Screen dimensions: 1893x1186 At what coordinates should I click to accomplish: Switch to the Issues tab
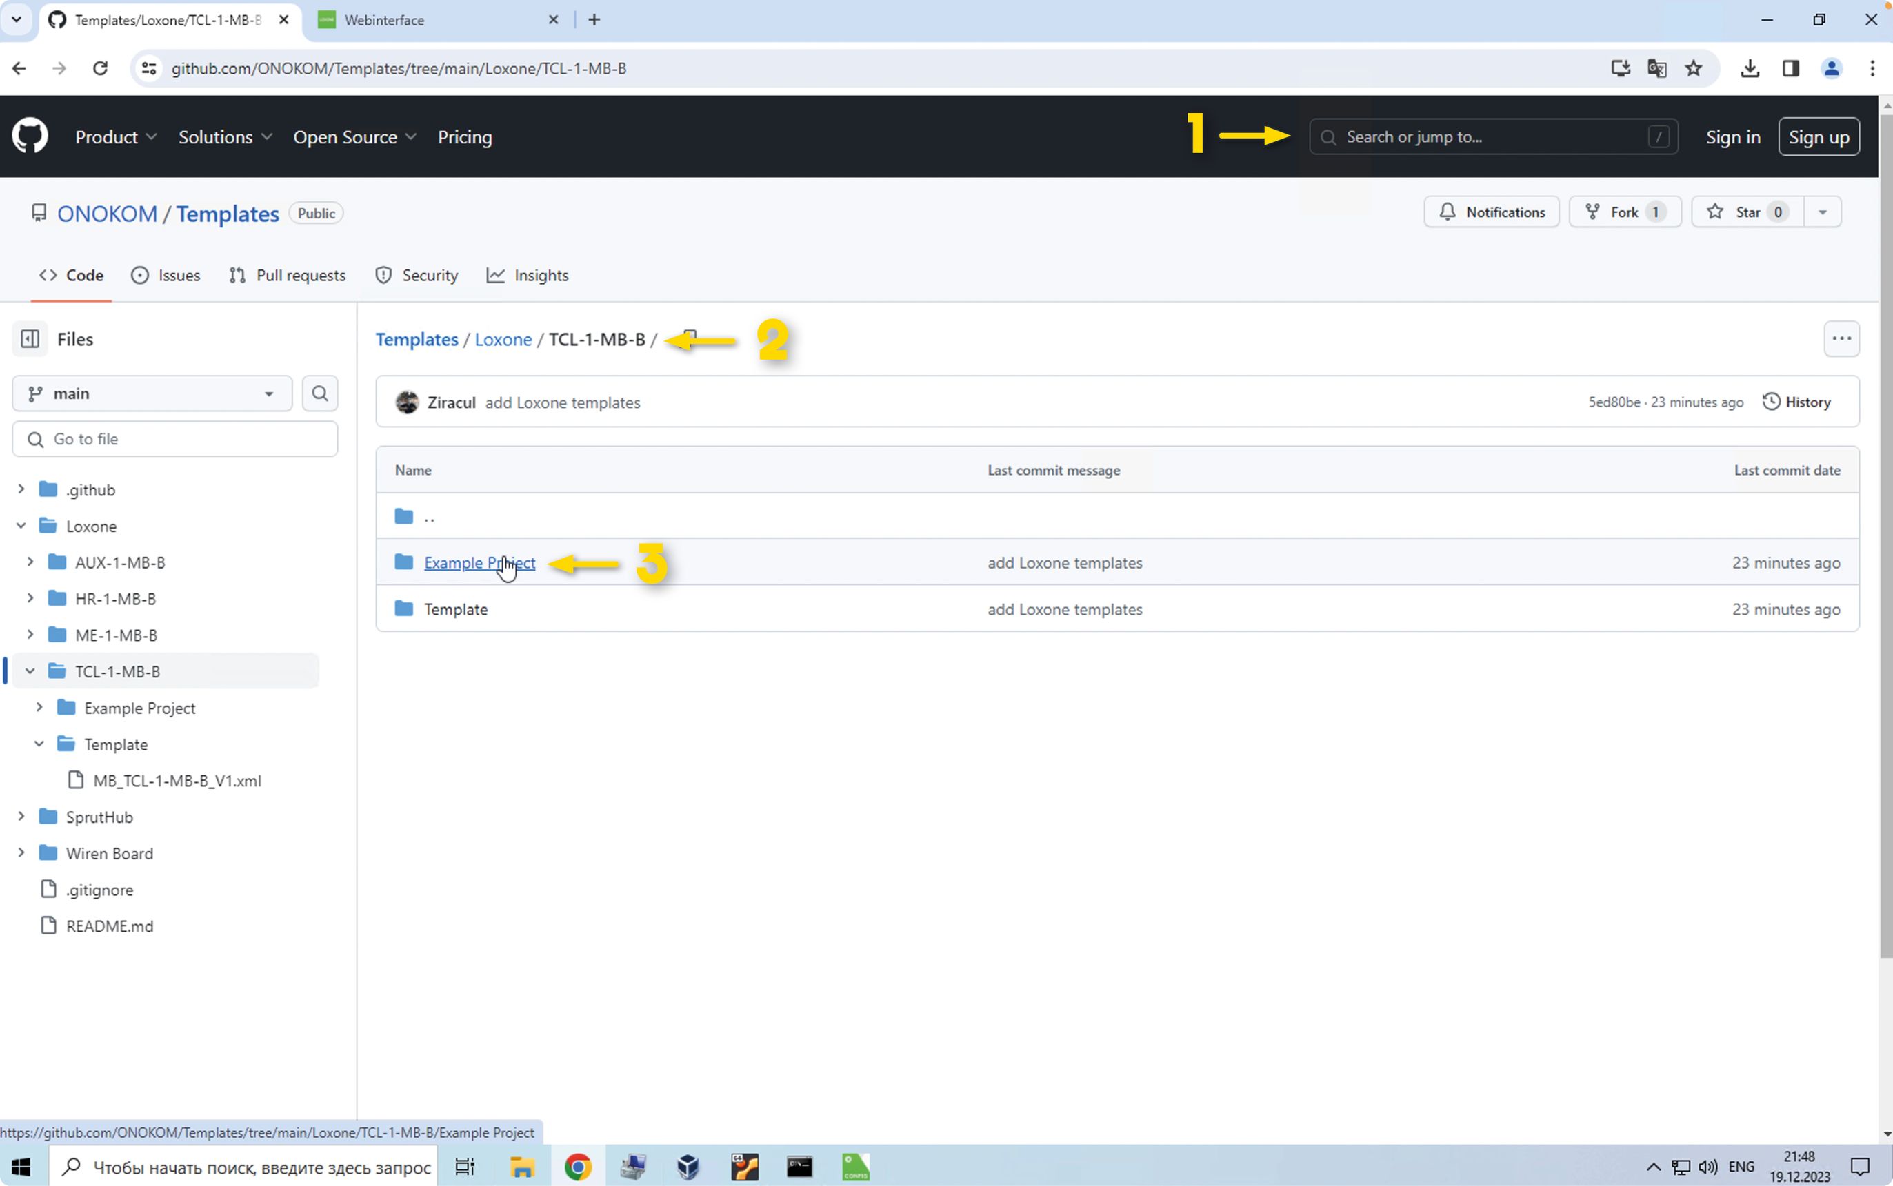pos(166,276)
